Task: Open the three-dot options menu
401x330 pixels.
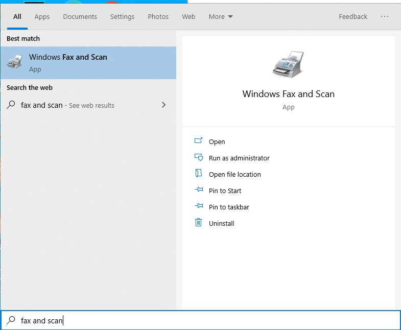Action: [x=385, y=17]
